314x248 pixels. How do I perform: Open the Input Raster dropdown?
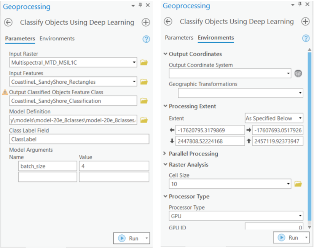click(134, 62)
